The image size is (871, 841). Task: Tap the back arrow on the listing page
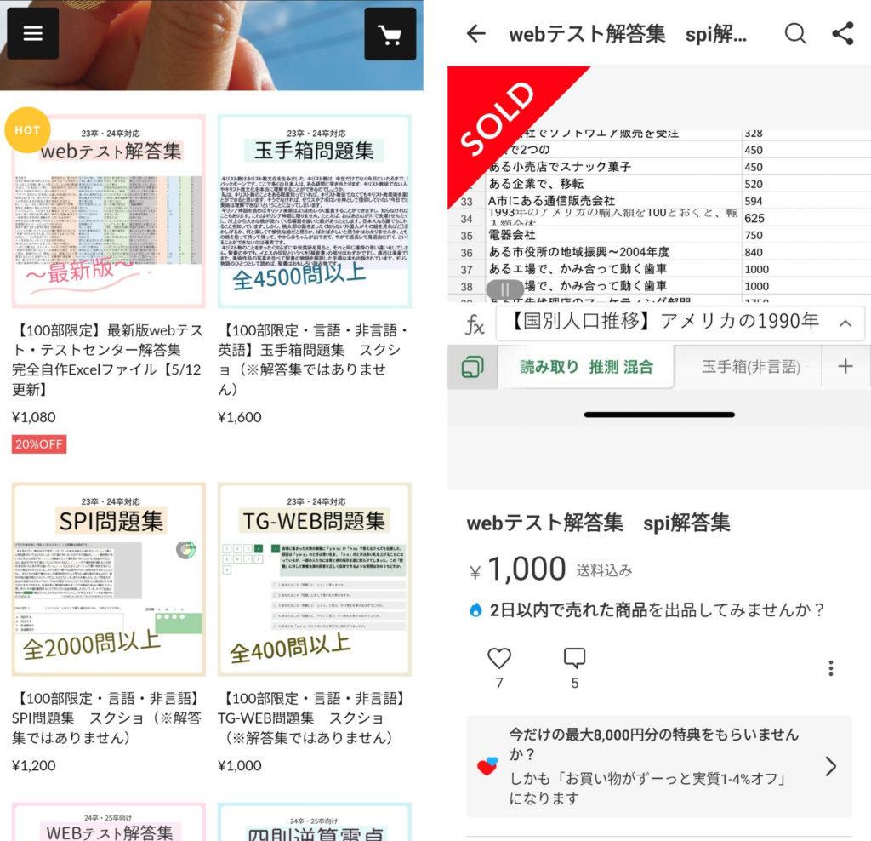click(476, 34)
